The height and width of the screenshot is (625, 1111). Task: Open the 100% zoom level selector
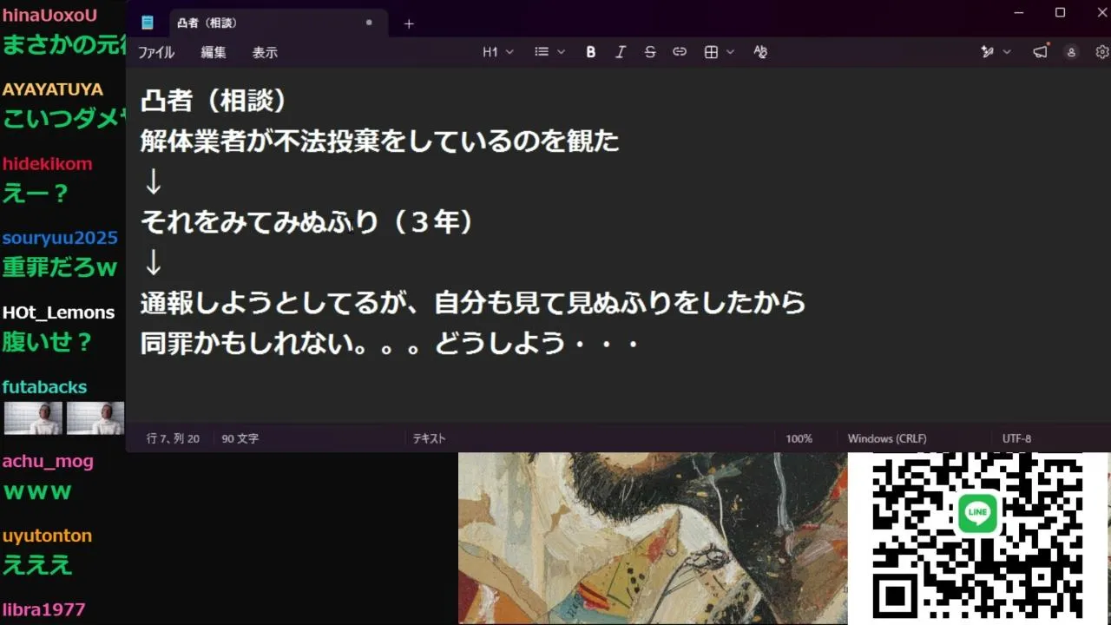point(799,438)
